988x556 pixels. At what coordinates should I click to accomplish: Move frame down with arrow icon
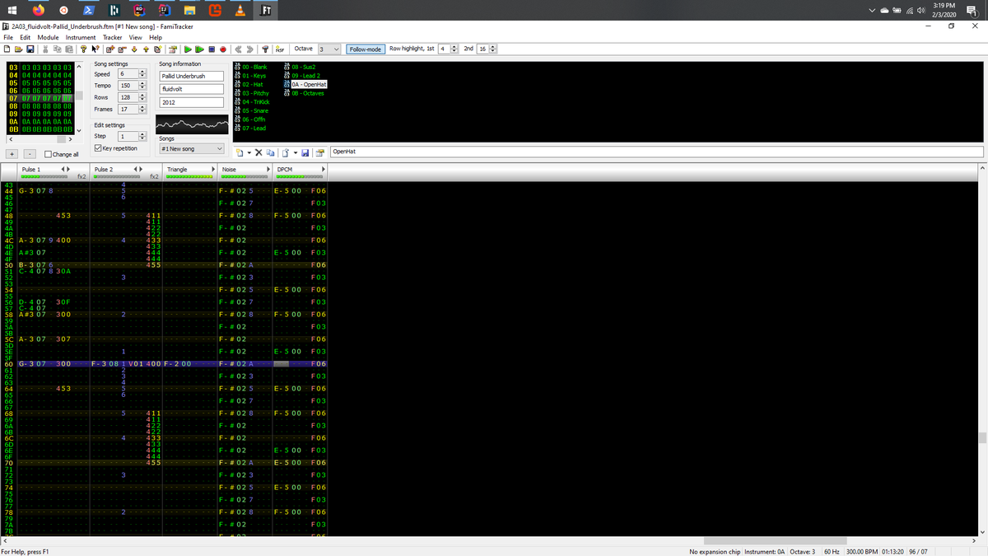[x=134, y=49]
